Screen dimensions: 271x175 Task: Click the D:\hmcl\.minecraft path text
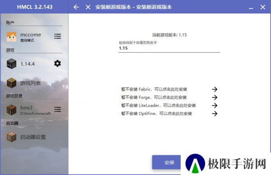click(x=35, y=113)
